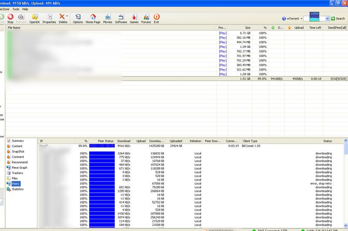Open the download folder with OpenDir
This screenshot has width=348, height=231.
[x=35, y=19]
